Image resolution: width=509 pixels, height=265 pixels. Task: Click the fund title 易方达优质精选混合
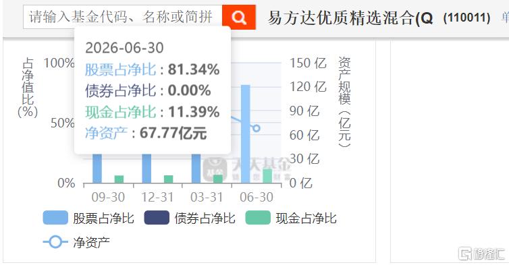(350, 18)
